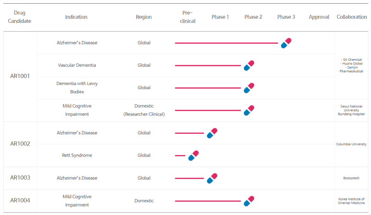Click the AR1002 Alzheimer's Disease pill icon
The image size is (371, 215).
tap(212, 133)
